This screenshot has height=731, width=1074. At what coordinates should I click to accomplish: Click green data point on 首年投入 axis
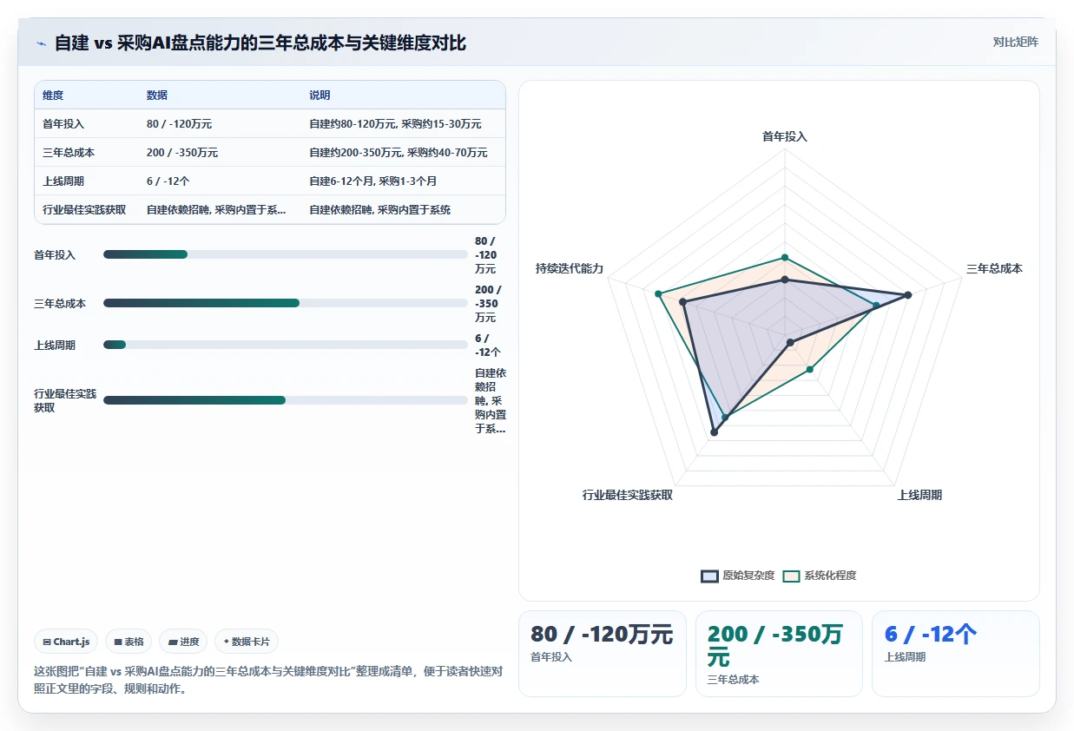point(785,257)
